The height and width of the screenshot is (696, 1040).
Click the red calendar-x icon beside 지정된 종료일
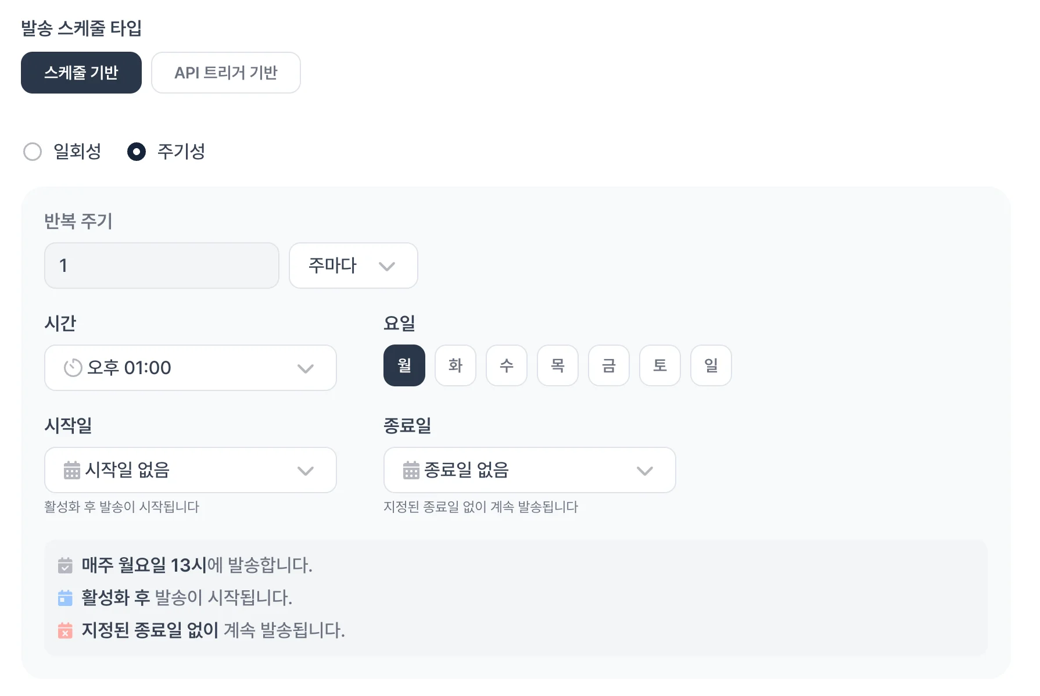pos(65,630)
